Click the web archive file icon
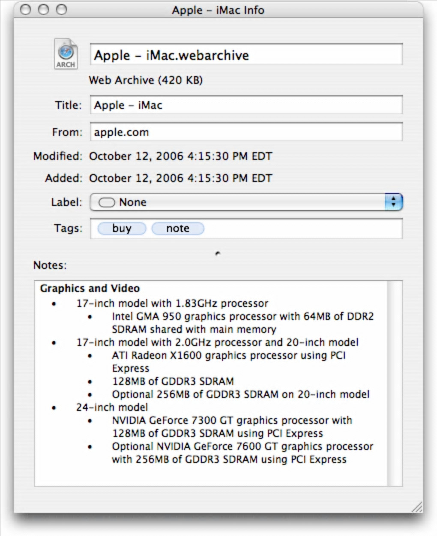 click(66, 54)
